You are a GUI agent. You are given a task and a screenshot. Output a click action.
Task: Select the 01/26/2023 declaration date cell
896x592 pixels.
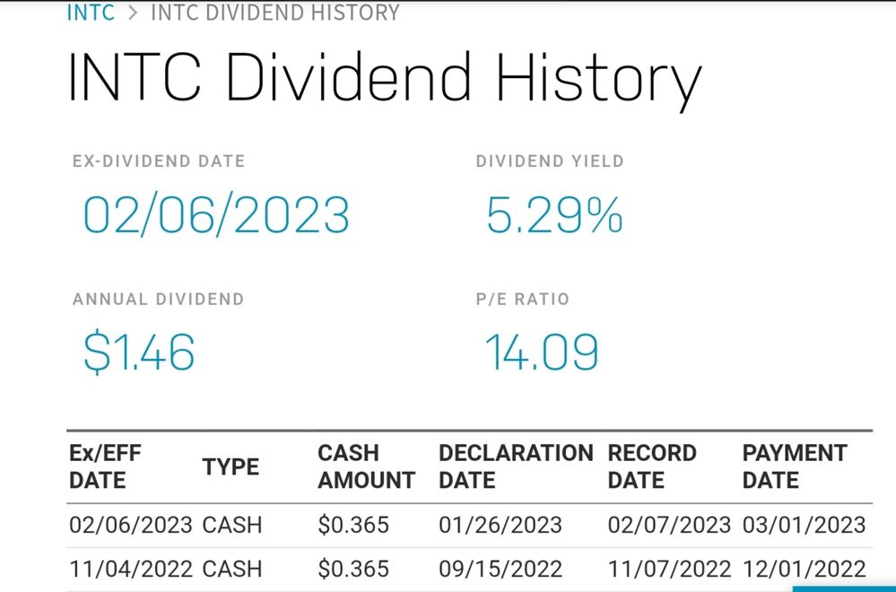[x=500, y=525]
